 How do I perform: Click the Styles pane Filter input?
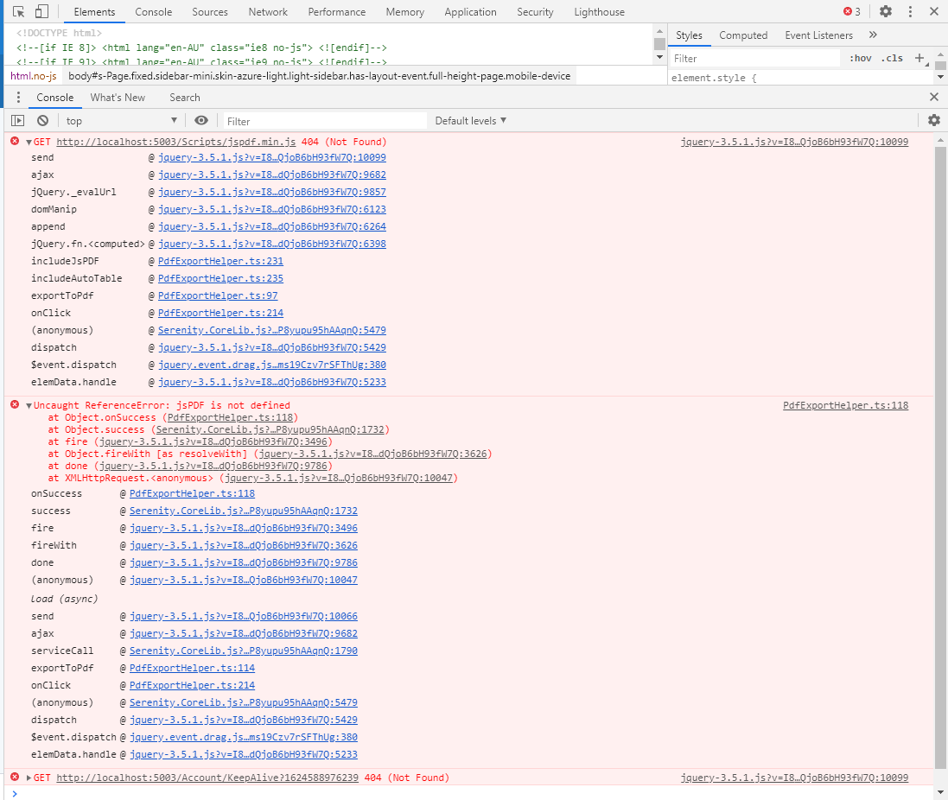coord(754,59)
